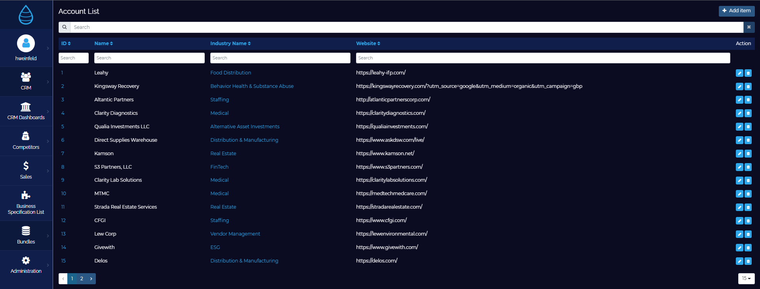This screenshot has height=289, width=760.
Task: Open the Vendor Management industry link
Action: [x=235, y=234]
